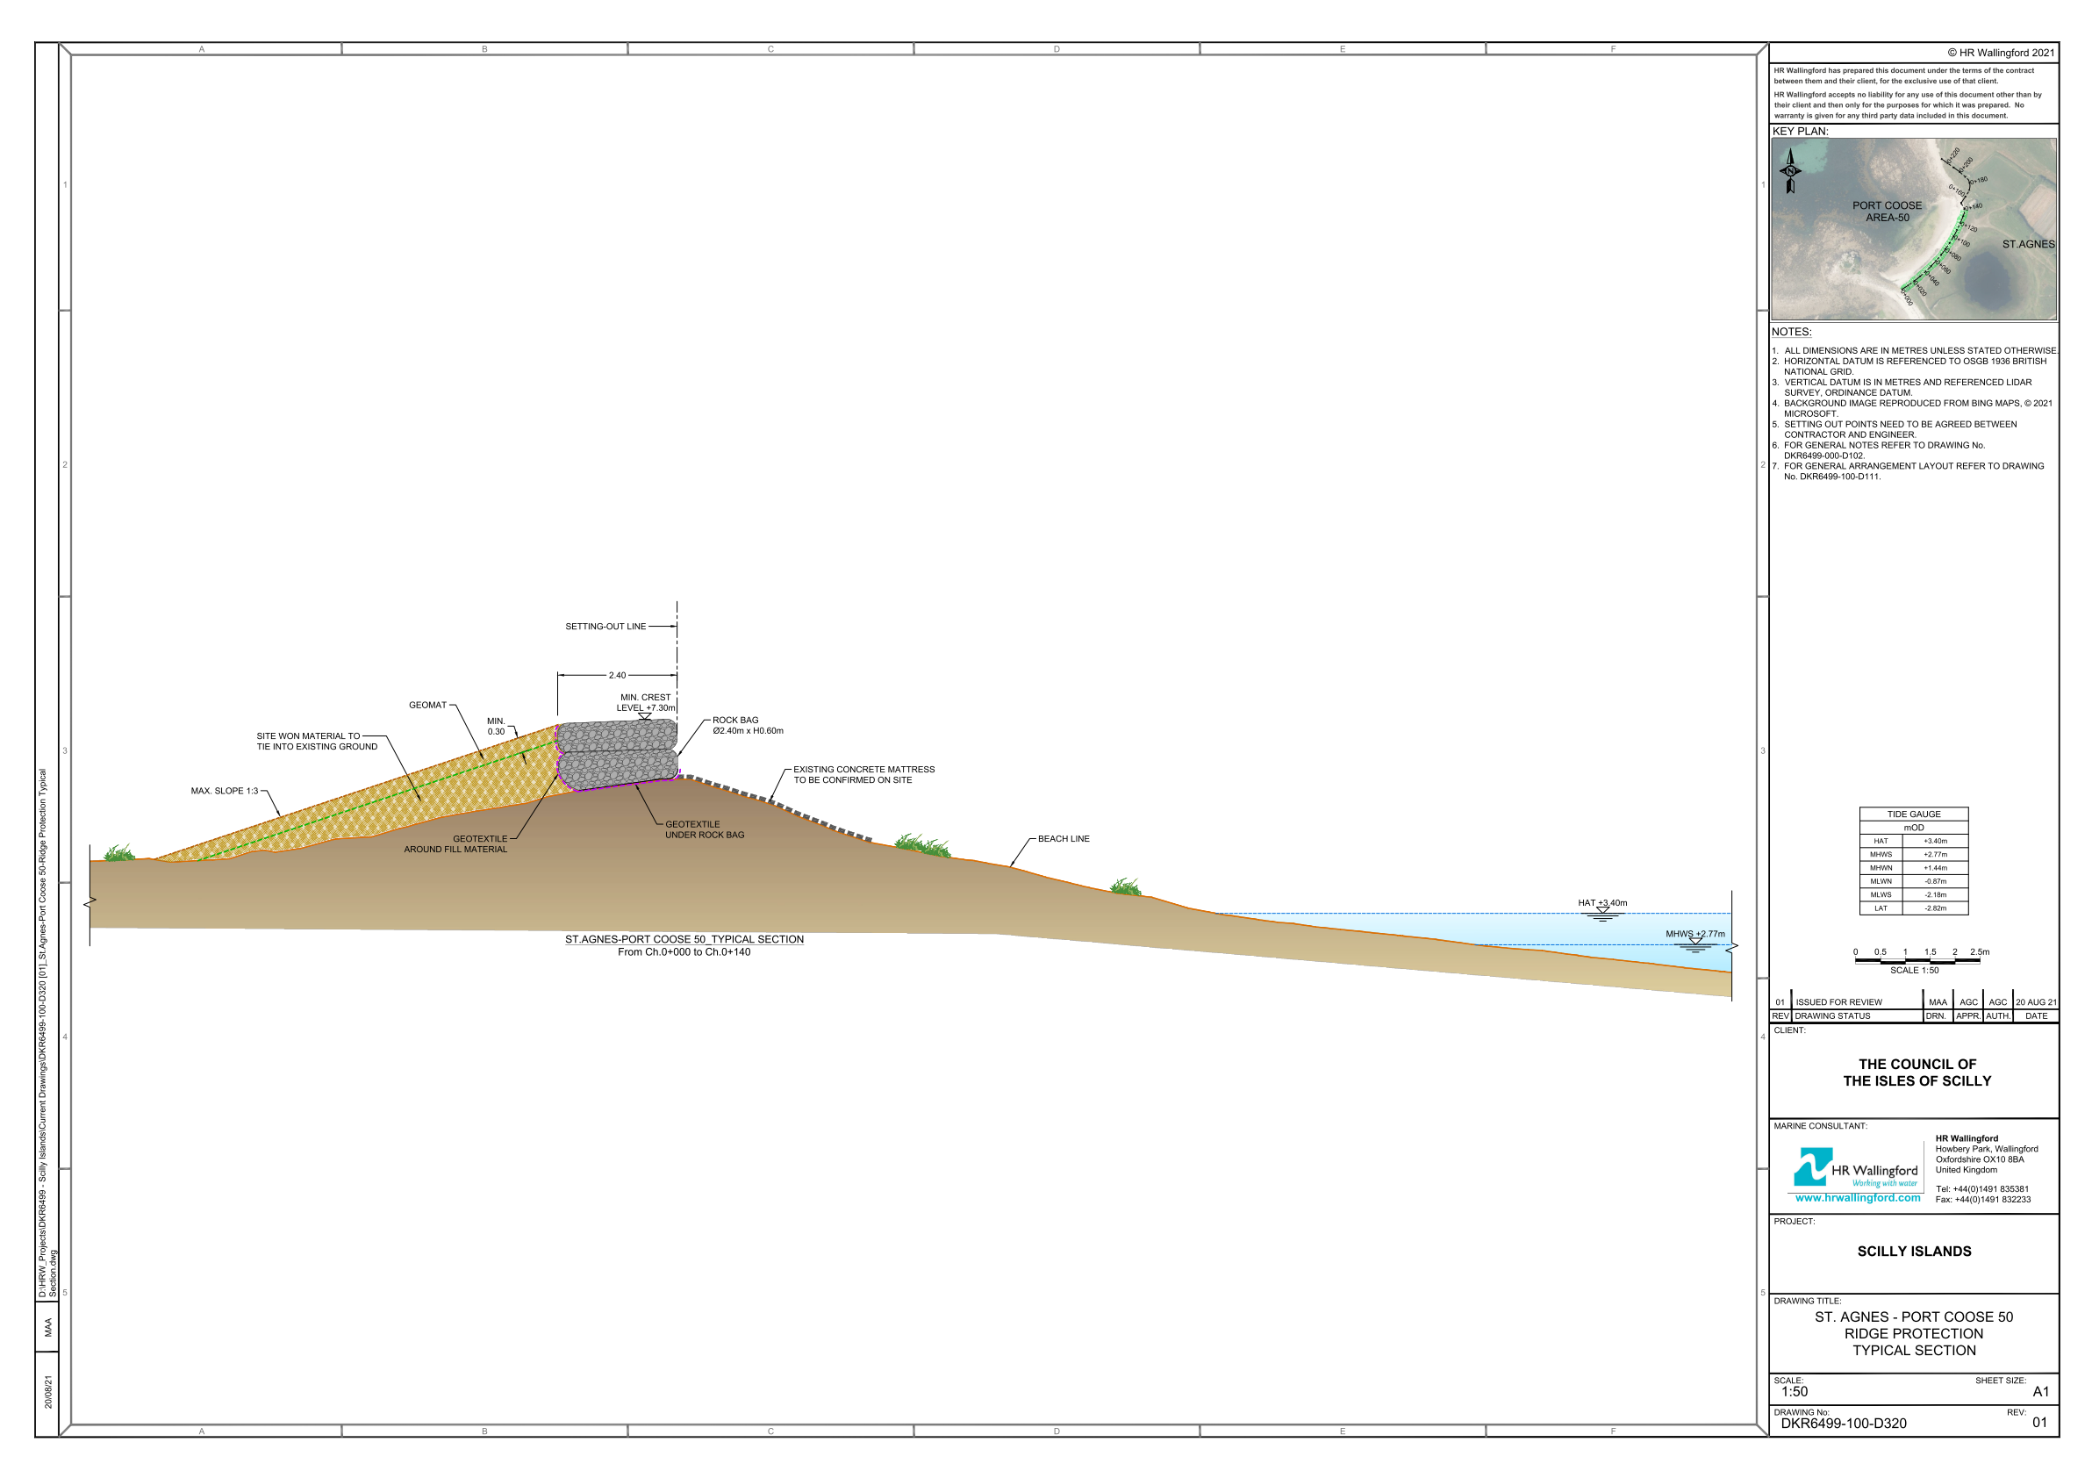The height and width of the screenshot is (1478, 2092).
Task: Click the scale bar above SCALE 1:50
Action: click(x=1917, y=959)
